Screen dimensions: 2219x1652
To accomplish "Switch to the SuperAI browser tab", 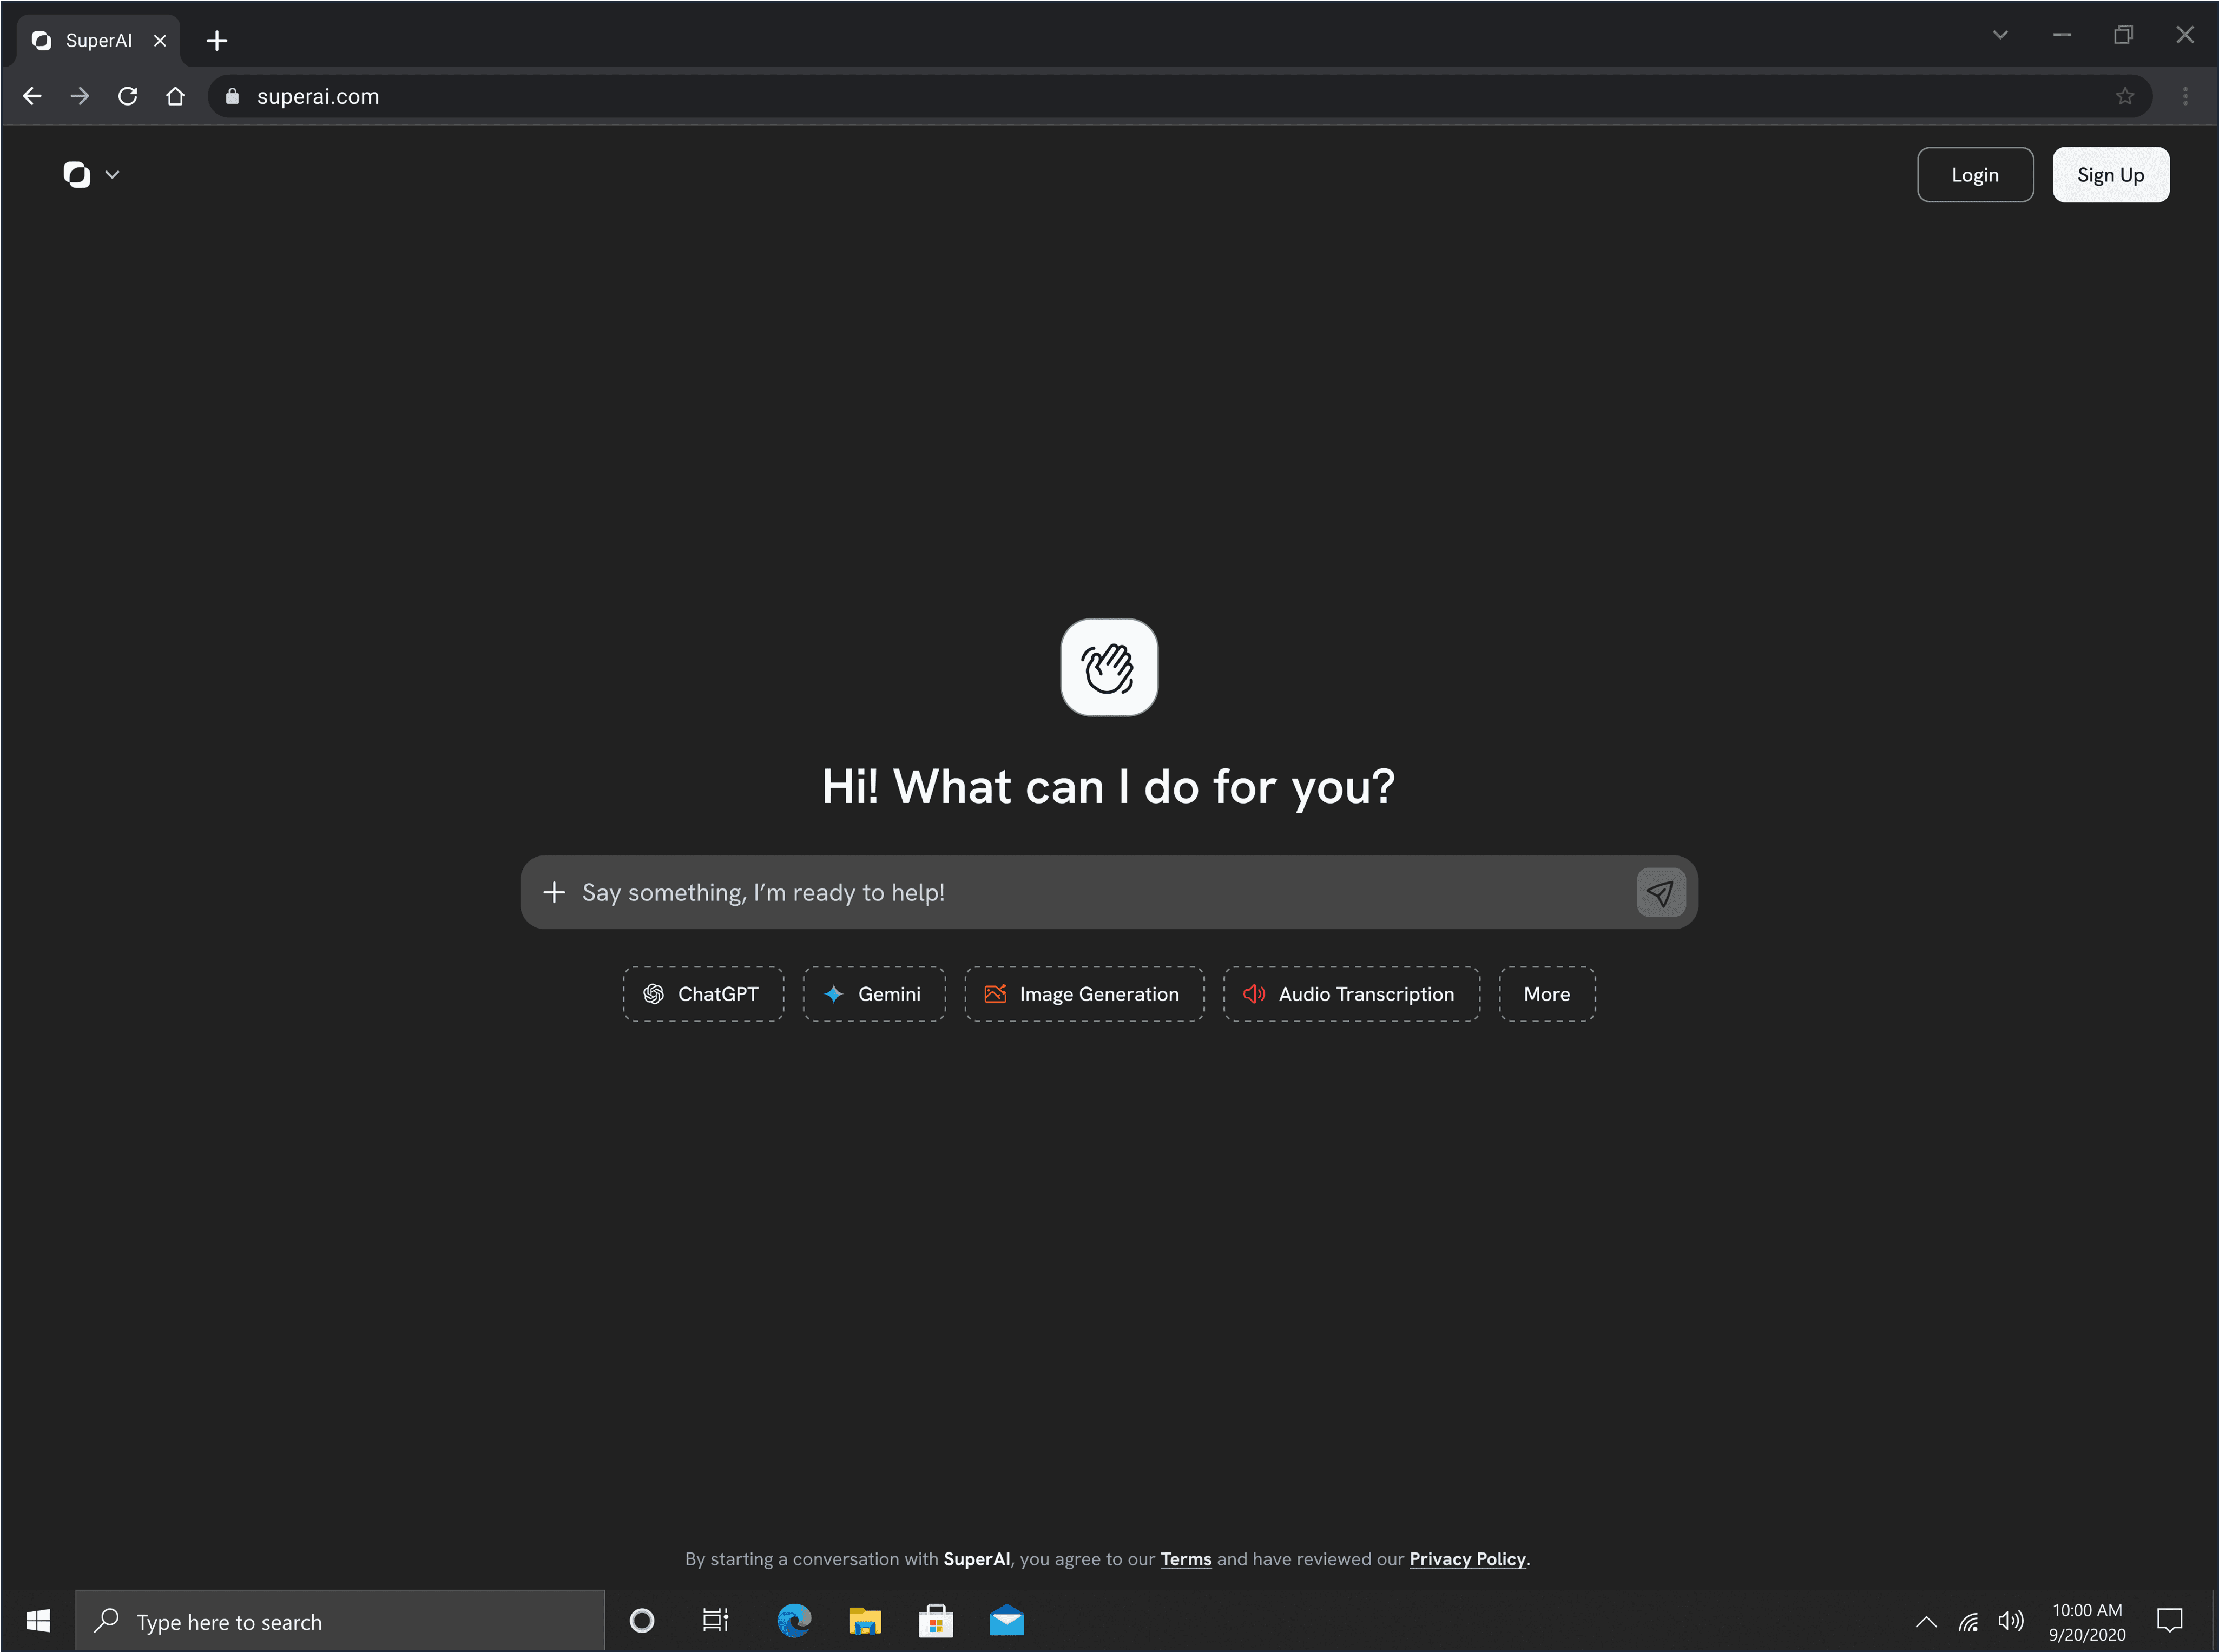I will click(98, 40).
